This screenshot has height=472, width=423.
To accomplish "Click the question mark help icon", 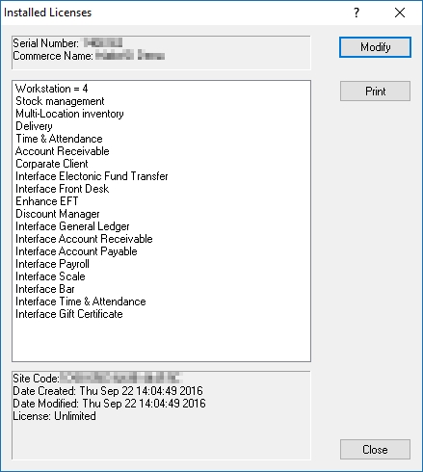I will coord(357,13).
